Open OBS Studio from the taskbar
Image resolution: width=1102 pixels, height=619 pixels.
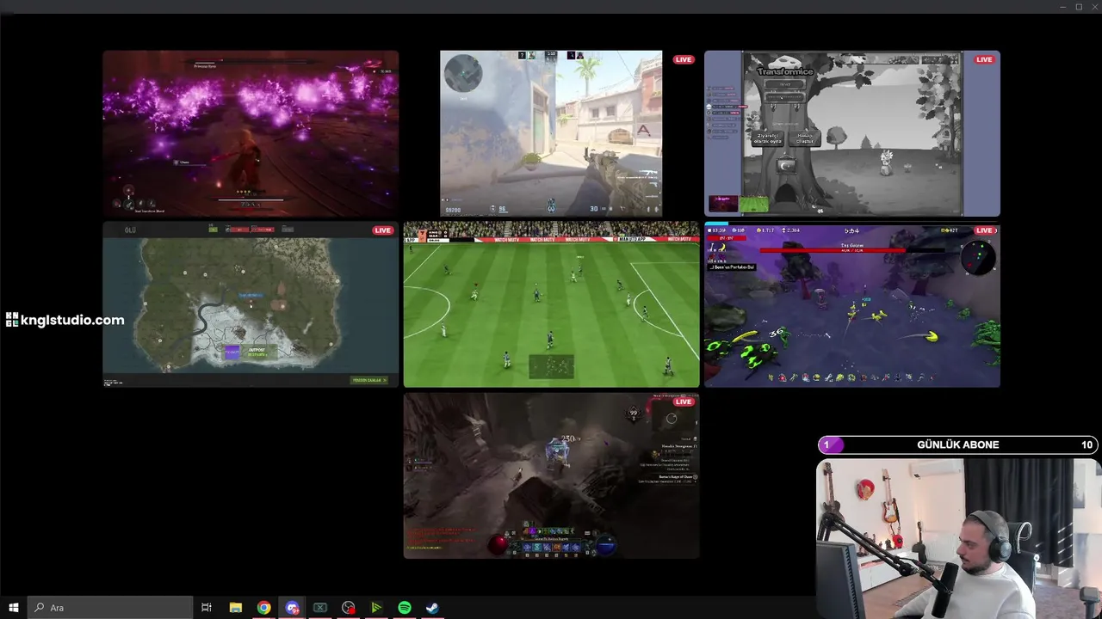click(348, 608)
